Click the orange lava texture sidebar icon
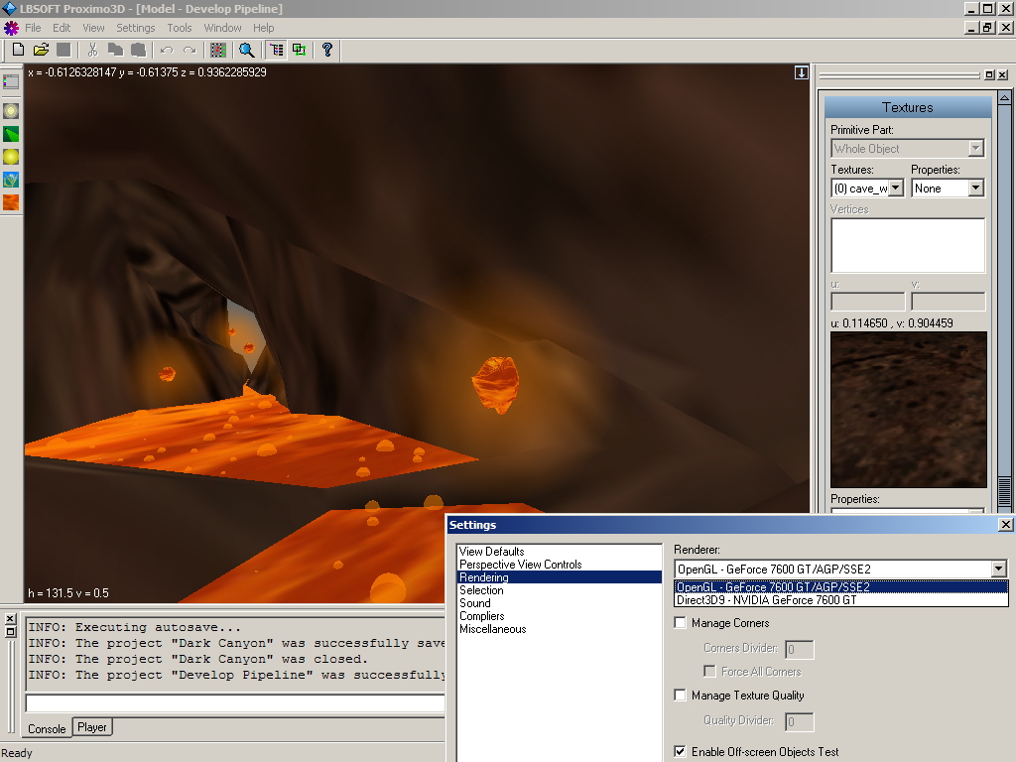Viewport: 1016px width, 762px height. pos(11,202)
